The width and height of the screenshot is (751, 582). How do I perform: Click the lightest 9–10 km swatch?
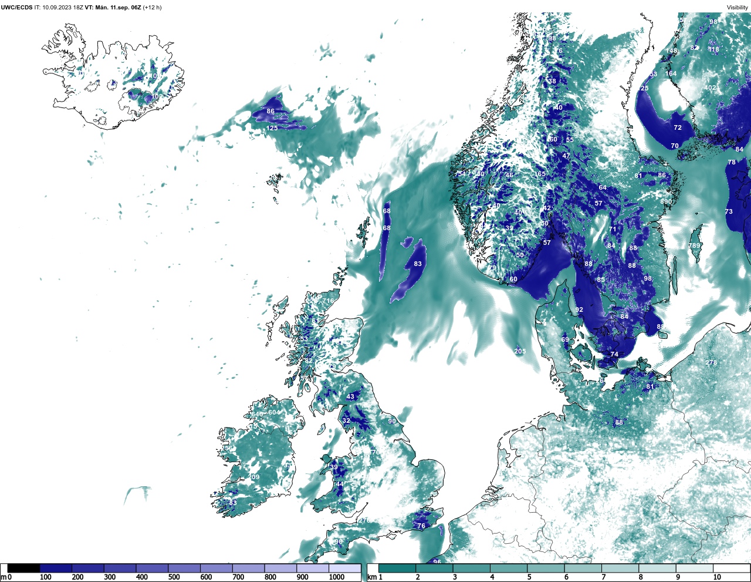click(x=695, y=568)
